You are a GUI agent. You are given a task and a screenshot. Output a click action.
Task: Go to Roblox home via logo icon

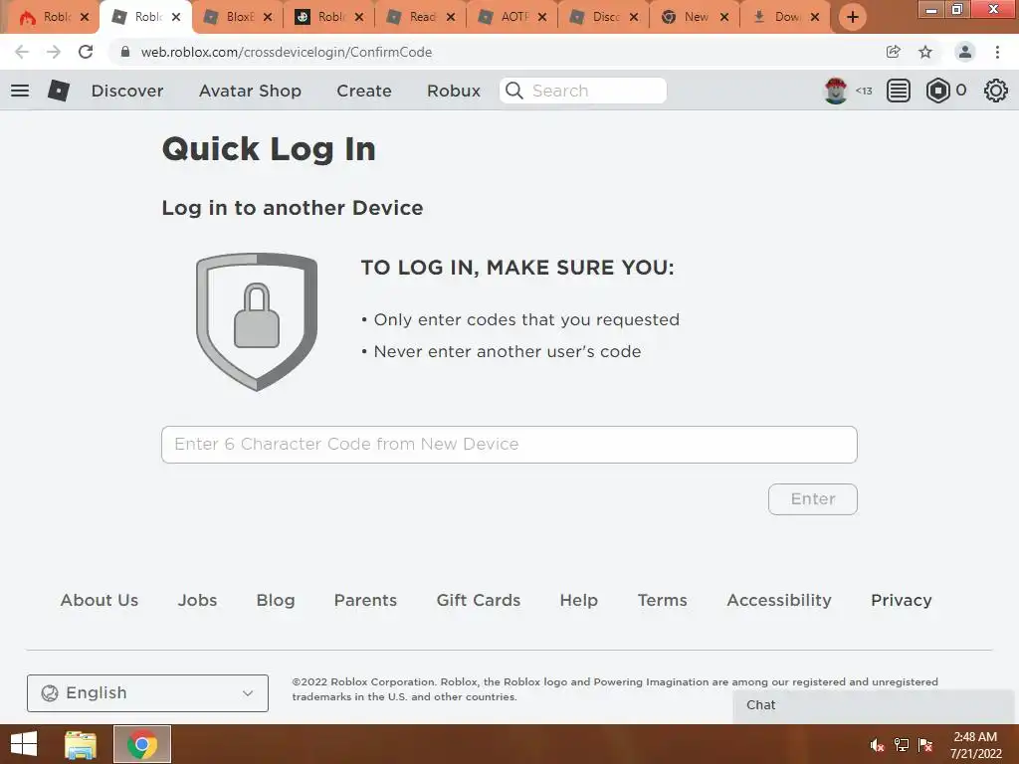click(x=59, y=91)
